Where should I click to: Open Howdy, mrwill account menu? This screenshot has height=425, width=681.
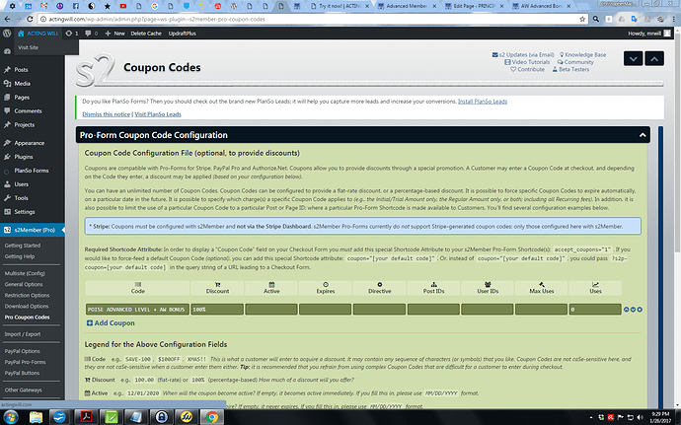point(648,34)
